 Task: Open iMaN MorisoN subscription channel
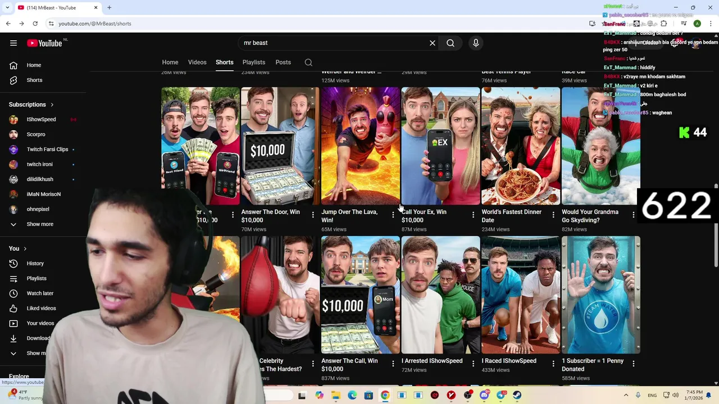coord(45,194)
